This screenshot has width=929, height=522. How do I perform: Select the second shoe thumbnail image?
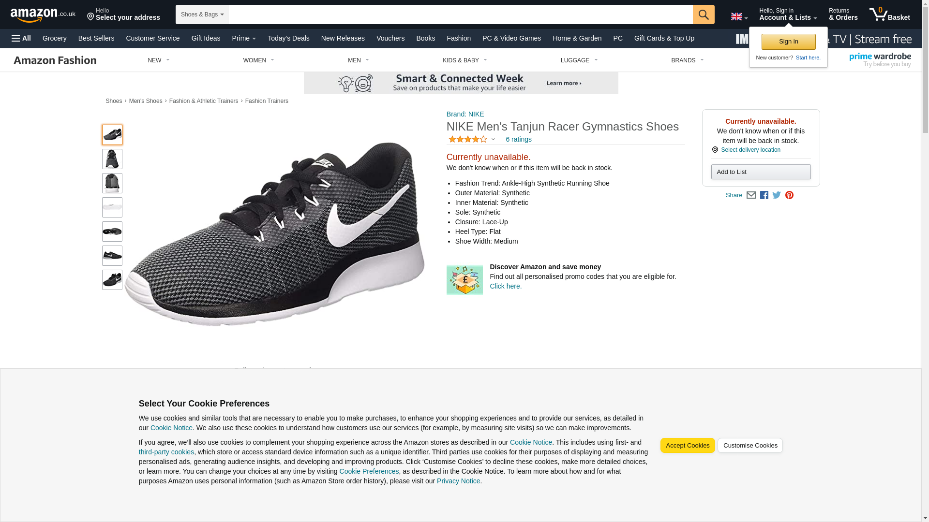click(x=112, y=159)
